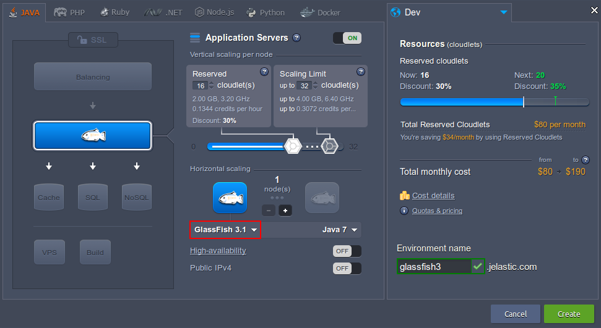This screenshot has height=328, width=601.
Task: Open the Docker tab
Action: 321,12
